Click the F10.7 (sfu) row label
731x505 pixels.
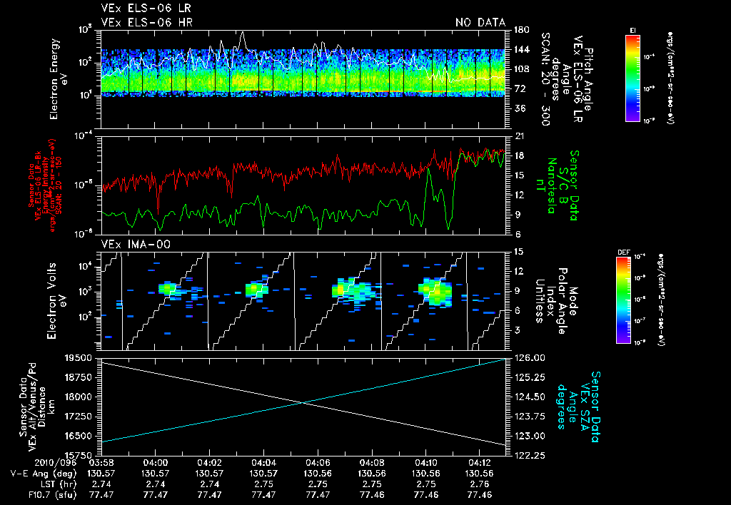(x=52, y=495)
